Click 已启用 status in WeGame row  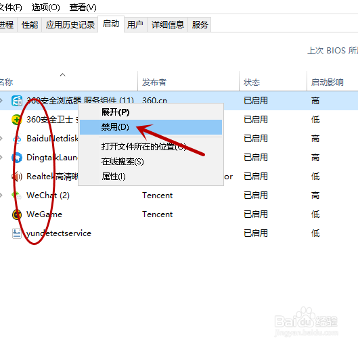tap(256, 214)
